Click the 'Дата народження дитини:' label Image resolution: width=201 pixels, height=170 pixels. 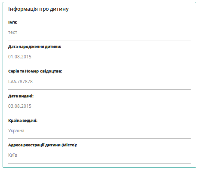pyautogui.click(x=34, y=47)
